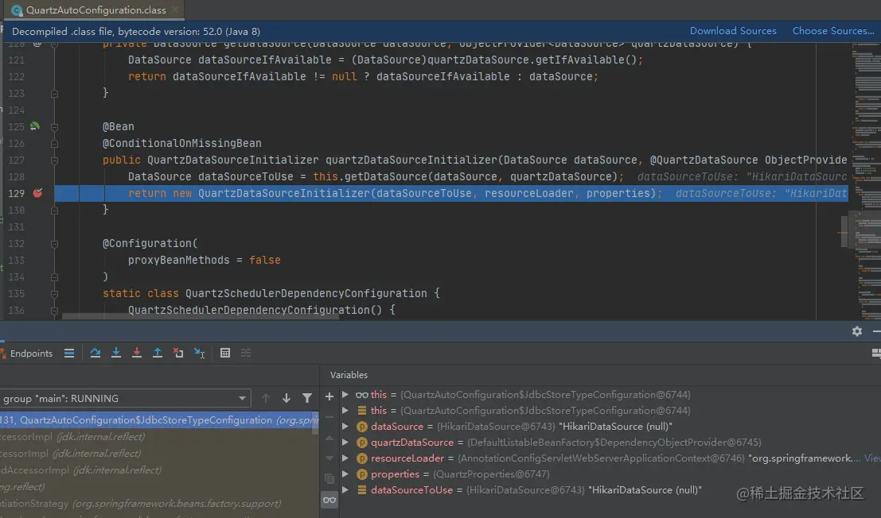The width and height of the screenshot is (881, 518).
Task: Collapse the code fold at line 127
Action: 54,160
